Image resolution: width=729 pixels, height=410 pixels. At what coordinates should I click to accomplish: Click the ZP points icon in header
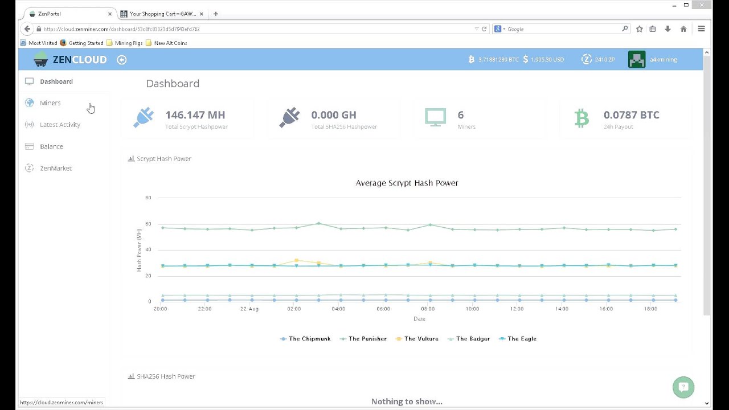pyautogui.click(x=587, y=59)
